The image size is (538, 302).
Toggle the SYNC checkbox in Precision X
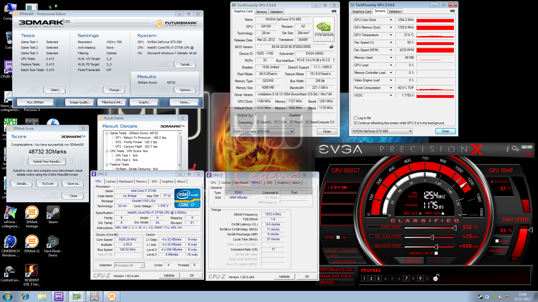[x=338, y=237]
